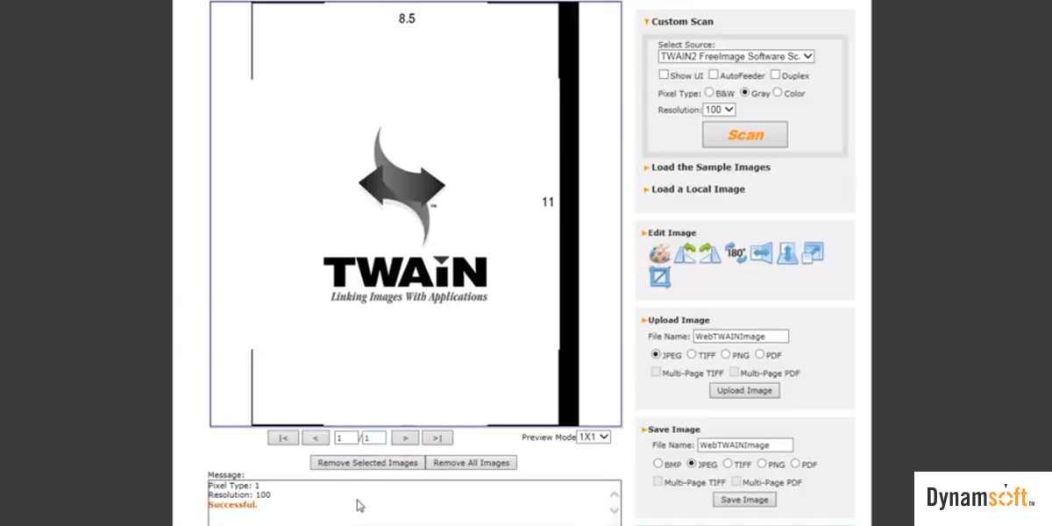The image size is (1052, 526).
Task: Expand Load the Sample Images section
Action: click(x=710, y=167)
